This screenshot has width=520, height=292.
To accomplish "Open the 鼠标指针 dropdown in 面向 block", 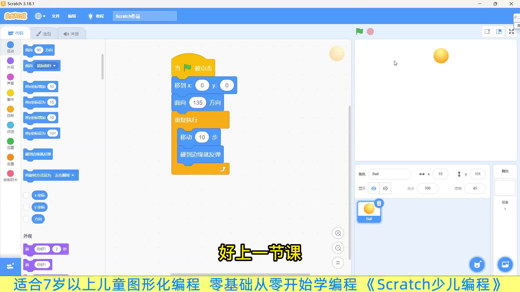I will point(46,66).
